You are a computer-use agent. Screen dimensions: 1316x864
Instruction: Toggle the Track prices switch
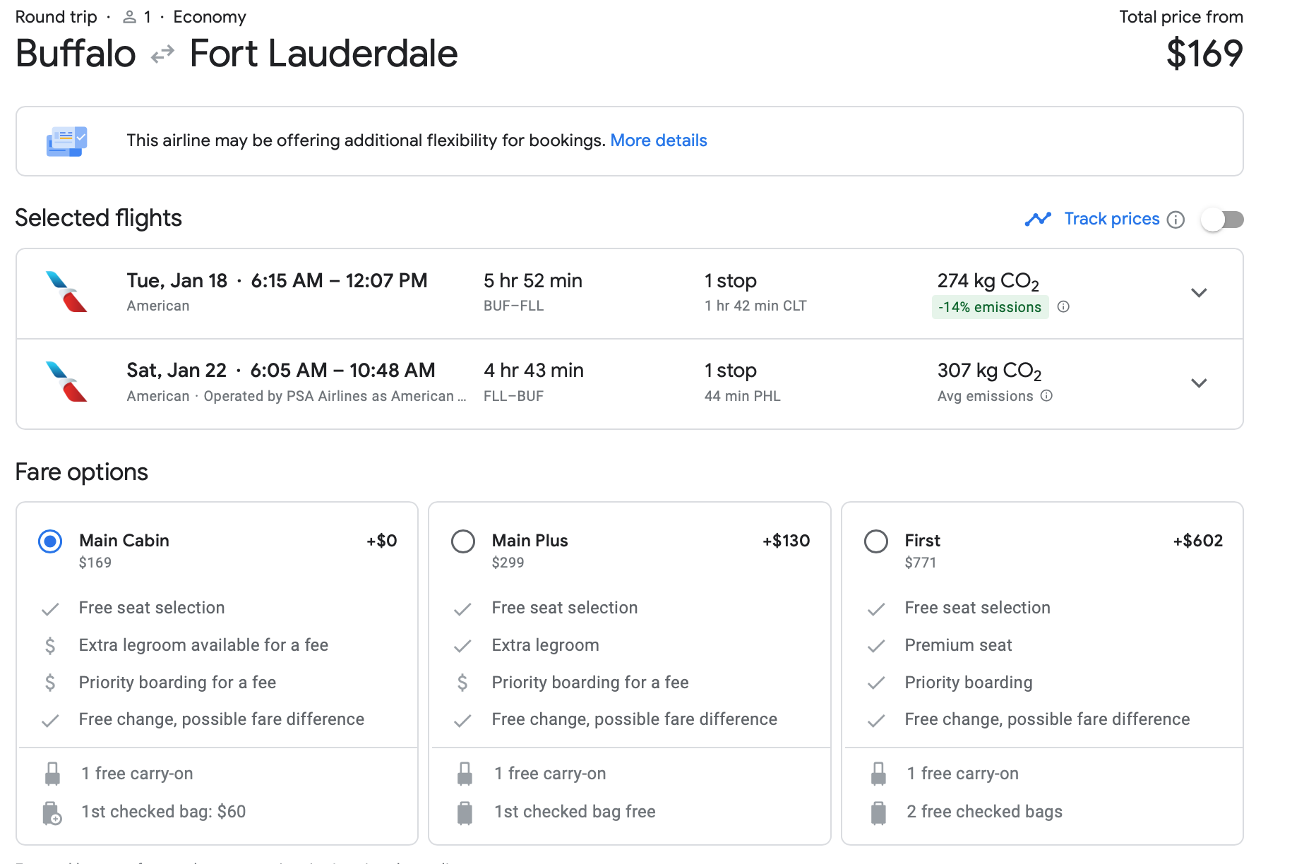point(1224,220)
